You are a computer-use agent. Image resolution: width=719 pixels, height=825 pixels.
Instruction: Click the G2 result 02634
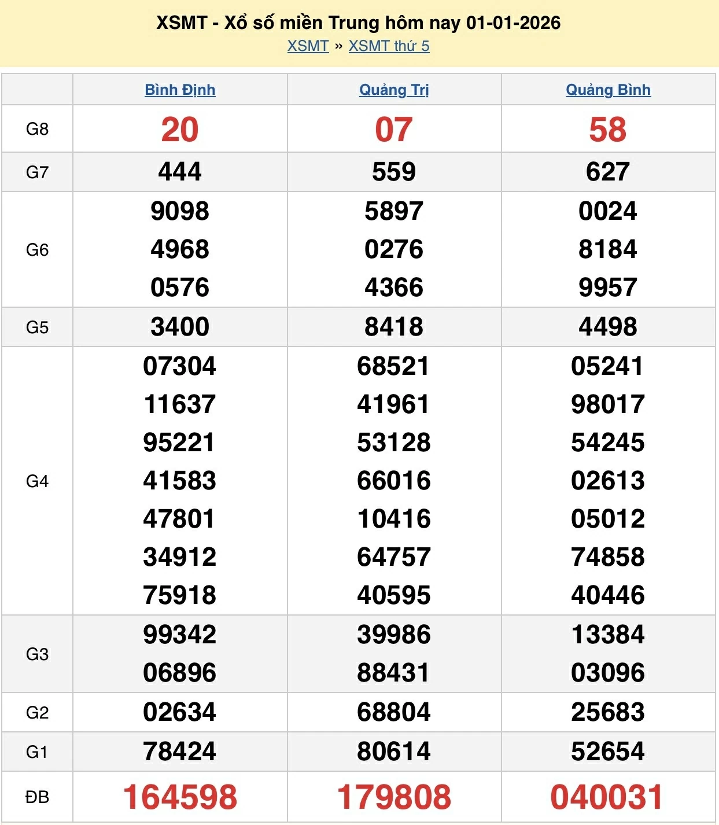pyautogui.click(x=180, y=712)
